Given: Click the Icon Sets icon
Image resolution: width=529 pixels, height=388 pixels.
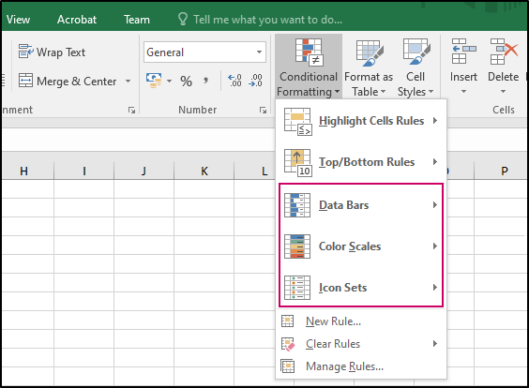Looking at the screenshot, I should [297, 288].
